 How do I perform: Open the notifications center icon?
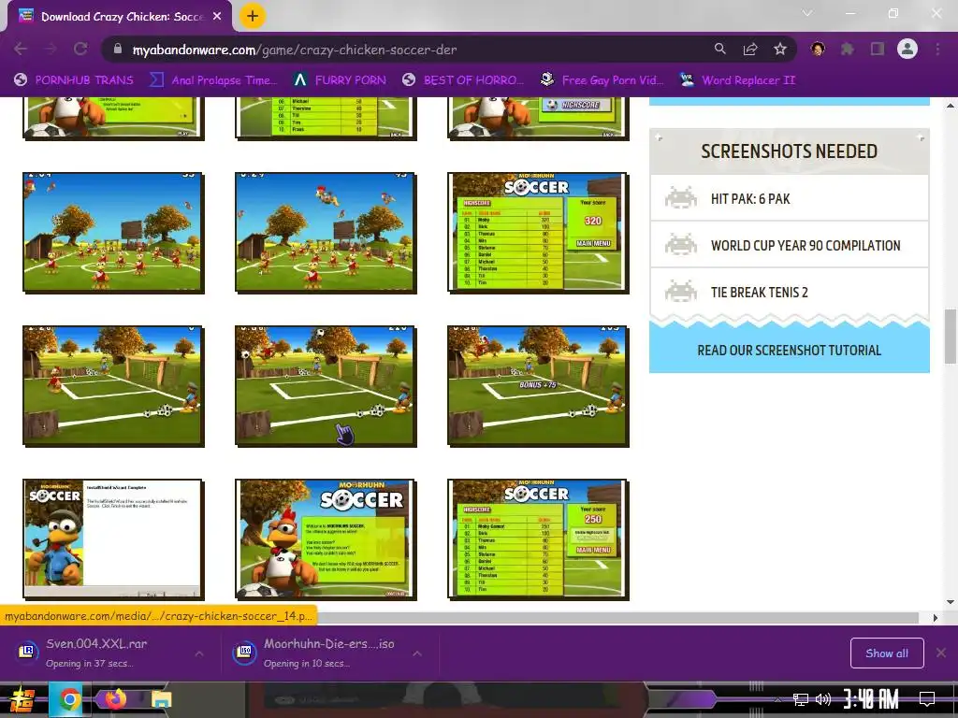pyautogui.click(x=927, y=698)
